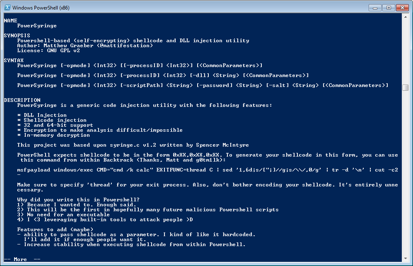Minimize the Windows PowerShell window
This screenshot has width=413, height=266.
coord(375,7)
